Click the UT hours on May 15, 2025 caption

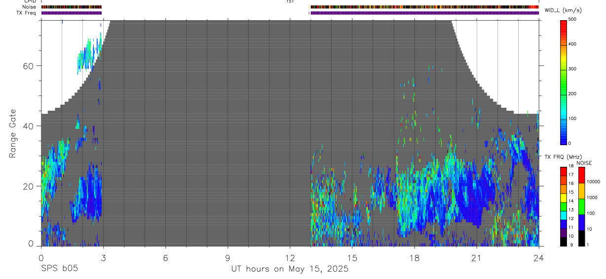(x=290, y=269)
